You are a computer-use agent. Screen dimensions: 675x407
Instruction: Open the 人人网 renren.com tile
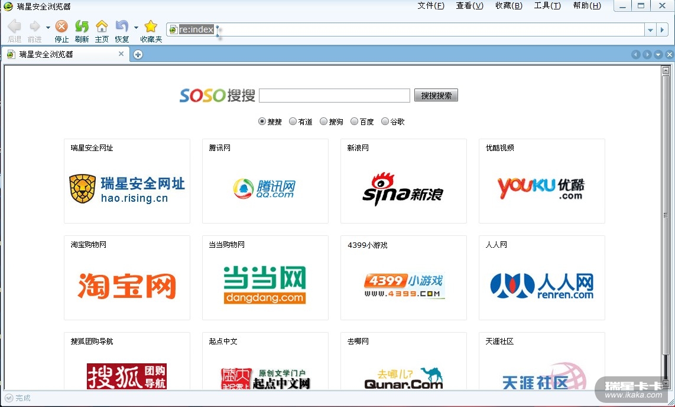[x=541, y=278]
